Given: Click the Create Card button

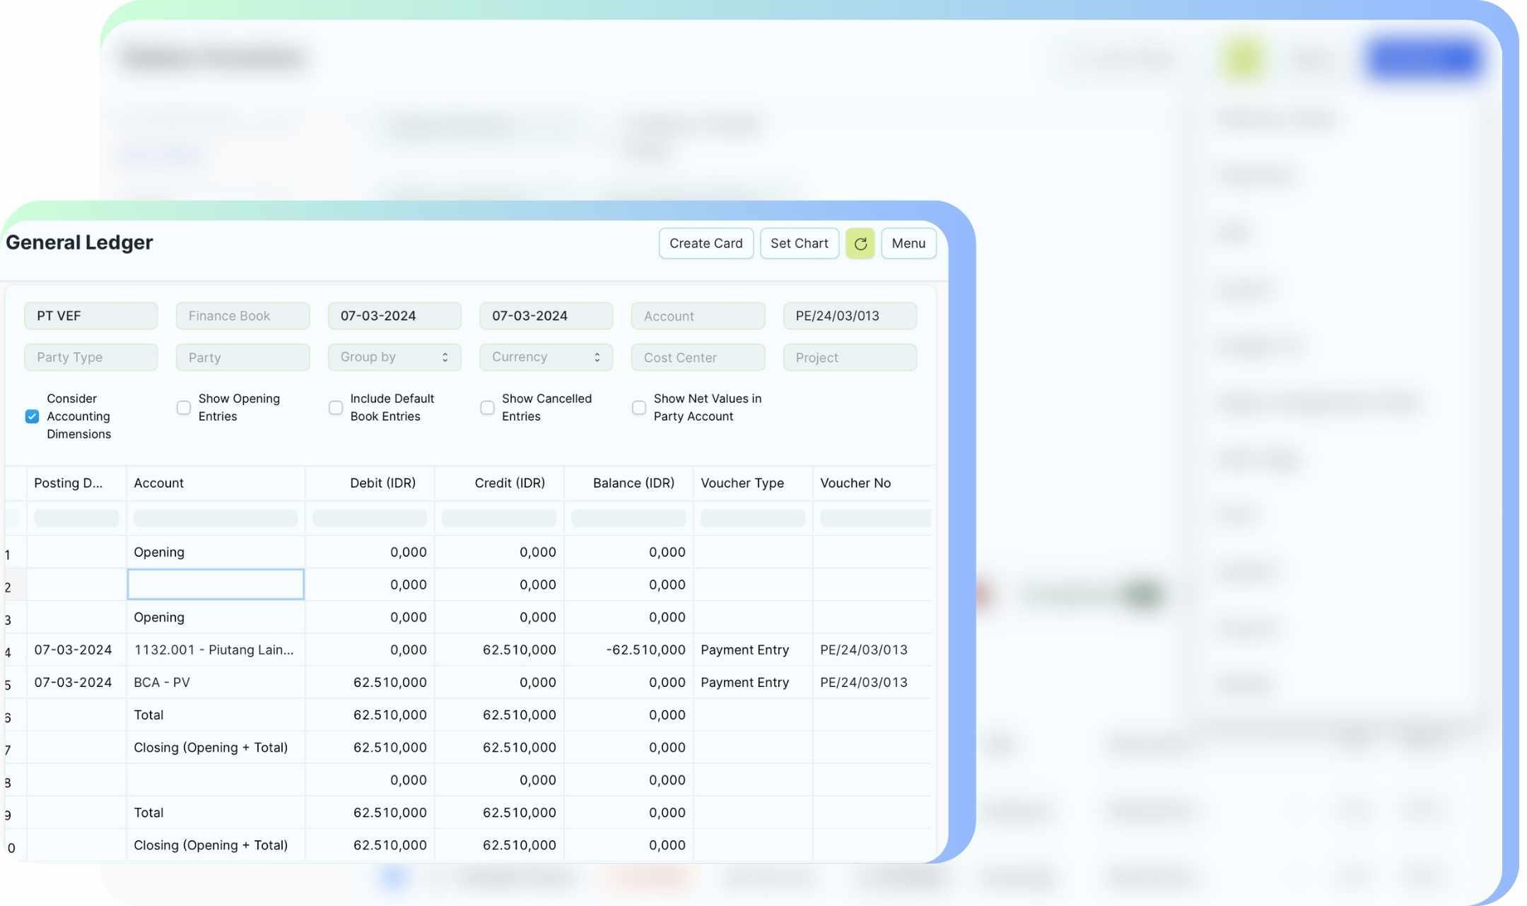Looking at the screenshot, I should [x=706, y=243].
